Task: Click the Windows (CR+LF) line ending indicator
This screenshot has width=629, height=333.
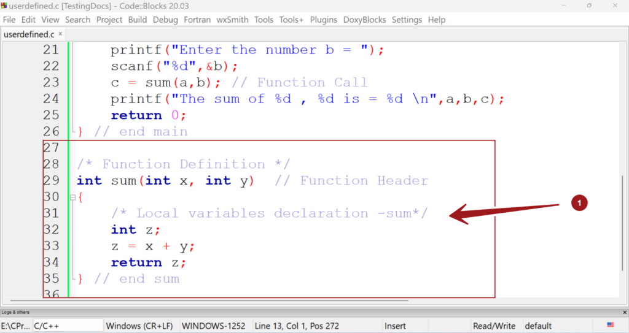Action: point(141,326)
